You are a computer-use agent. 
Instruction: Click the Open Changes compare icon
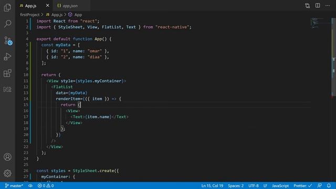pyautogui.click(x=307, y=6)
